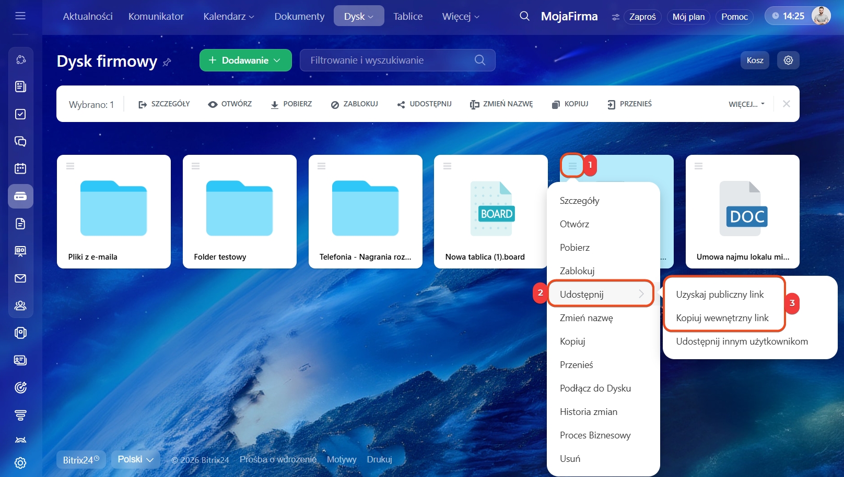Open the Polski language selector
844x477 pixels.
pyautogui.click(x=135, y=459)
